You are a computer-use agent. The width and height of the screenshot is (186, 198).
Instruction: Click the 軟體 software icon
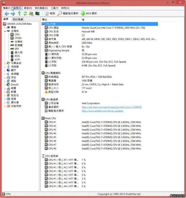click(x=8, y=92)
